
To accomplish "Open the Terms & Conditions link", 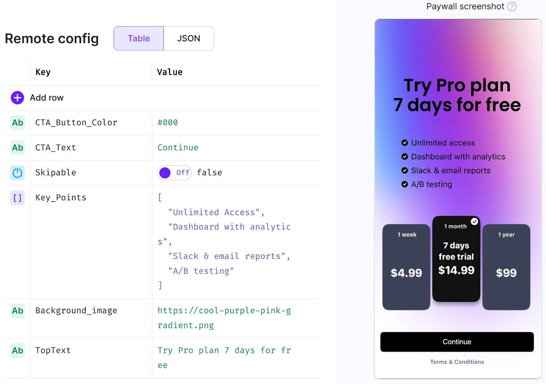I will pyautogui.click(x=457, y=362).
